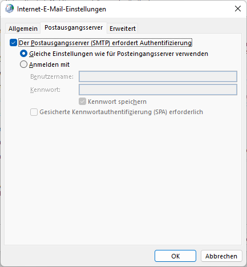Close the Internet-E-Mail-Einstellungen dialog with X
This screenshot has width=247, height=267.
pos(238,9)
